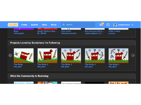Open 'The Ninja 2' title link

coord(43,64)
